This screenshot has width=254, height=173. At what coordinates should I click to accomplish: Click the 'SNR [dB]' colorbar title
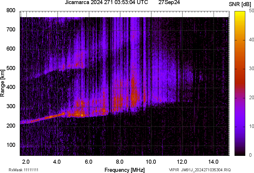pos(240,4)
